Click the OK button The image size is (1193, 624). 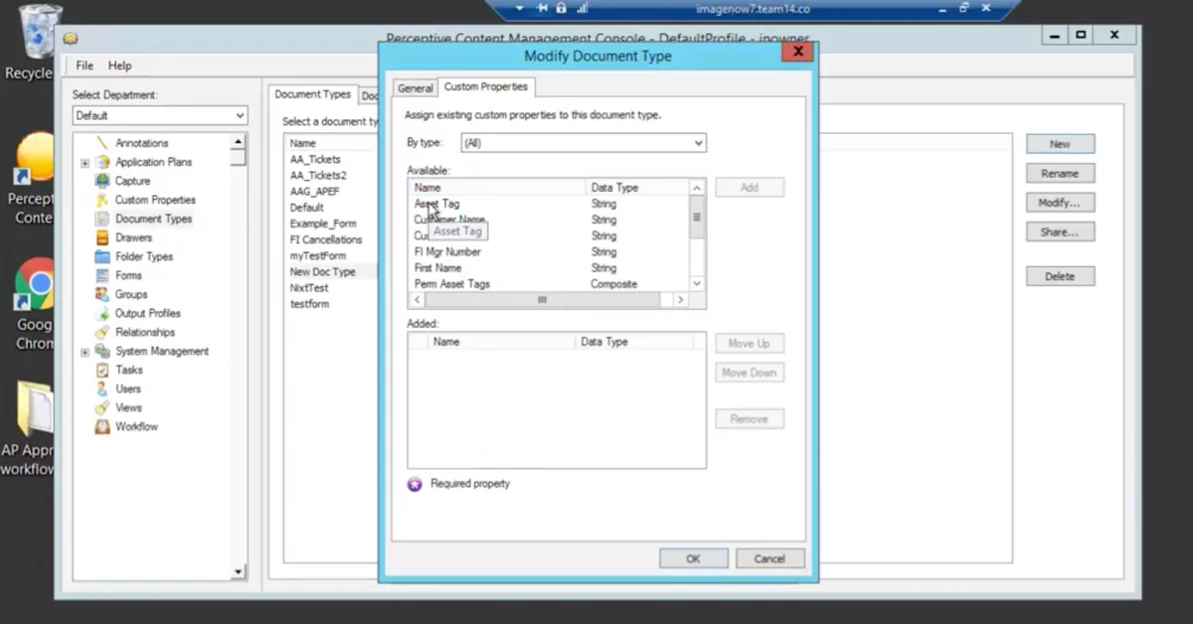coord(693,557)
